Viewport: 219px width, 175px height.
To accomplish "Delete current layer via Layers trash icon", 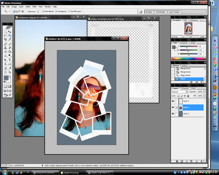I will (x=201, y=161).
